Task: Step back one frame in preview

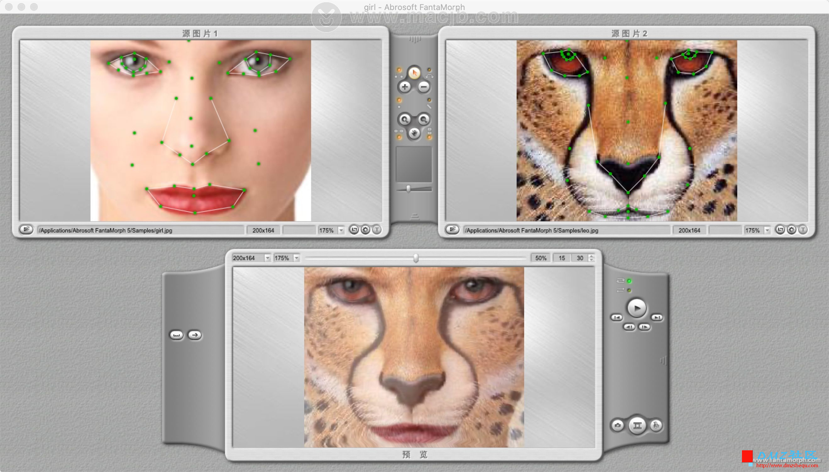Action: (x=629, y=327)
